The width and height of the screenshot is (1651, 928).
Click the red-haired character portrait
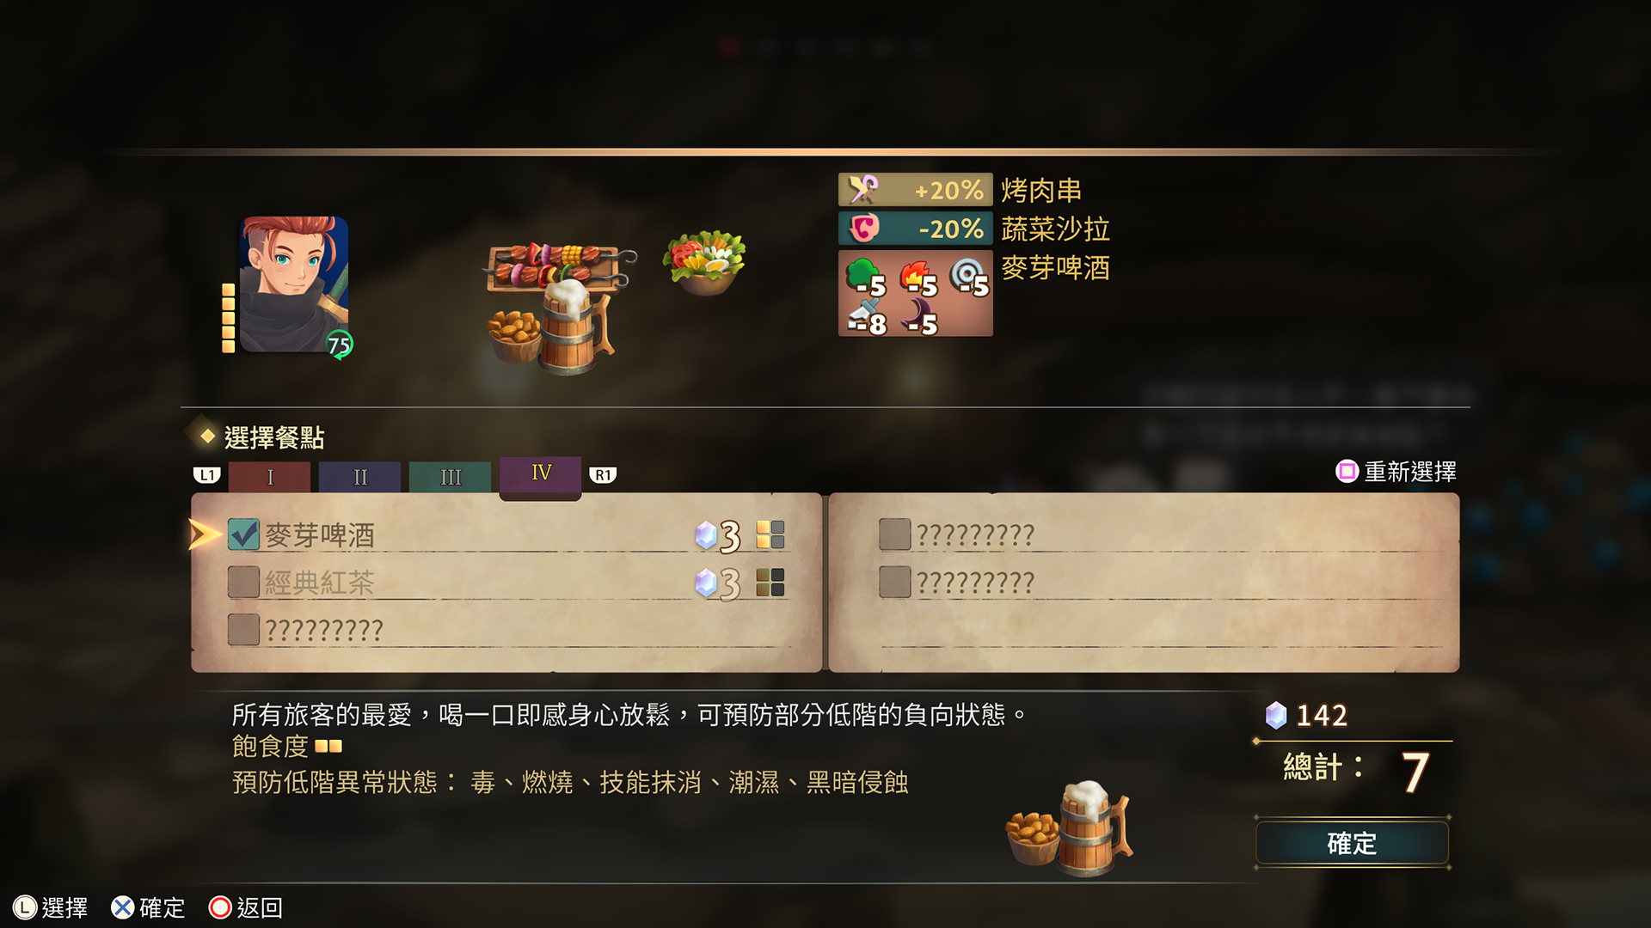[294, 284]
